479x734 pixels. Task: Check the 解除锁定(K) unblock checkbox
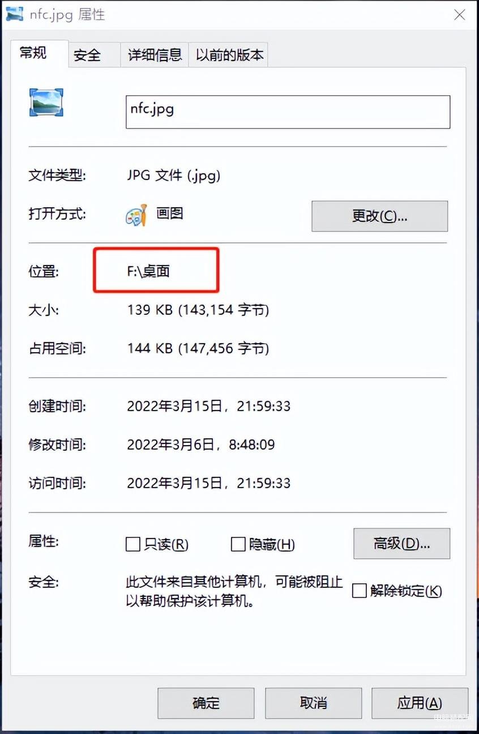[x=359, y=591]
